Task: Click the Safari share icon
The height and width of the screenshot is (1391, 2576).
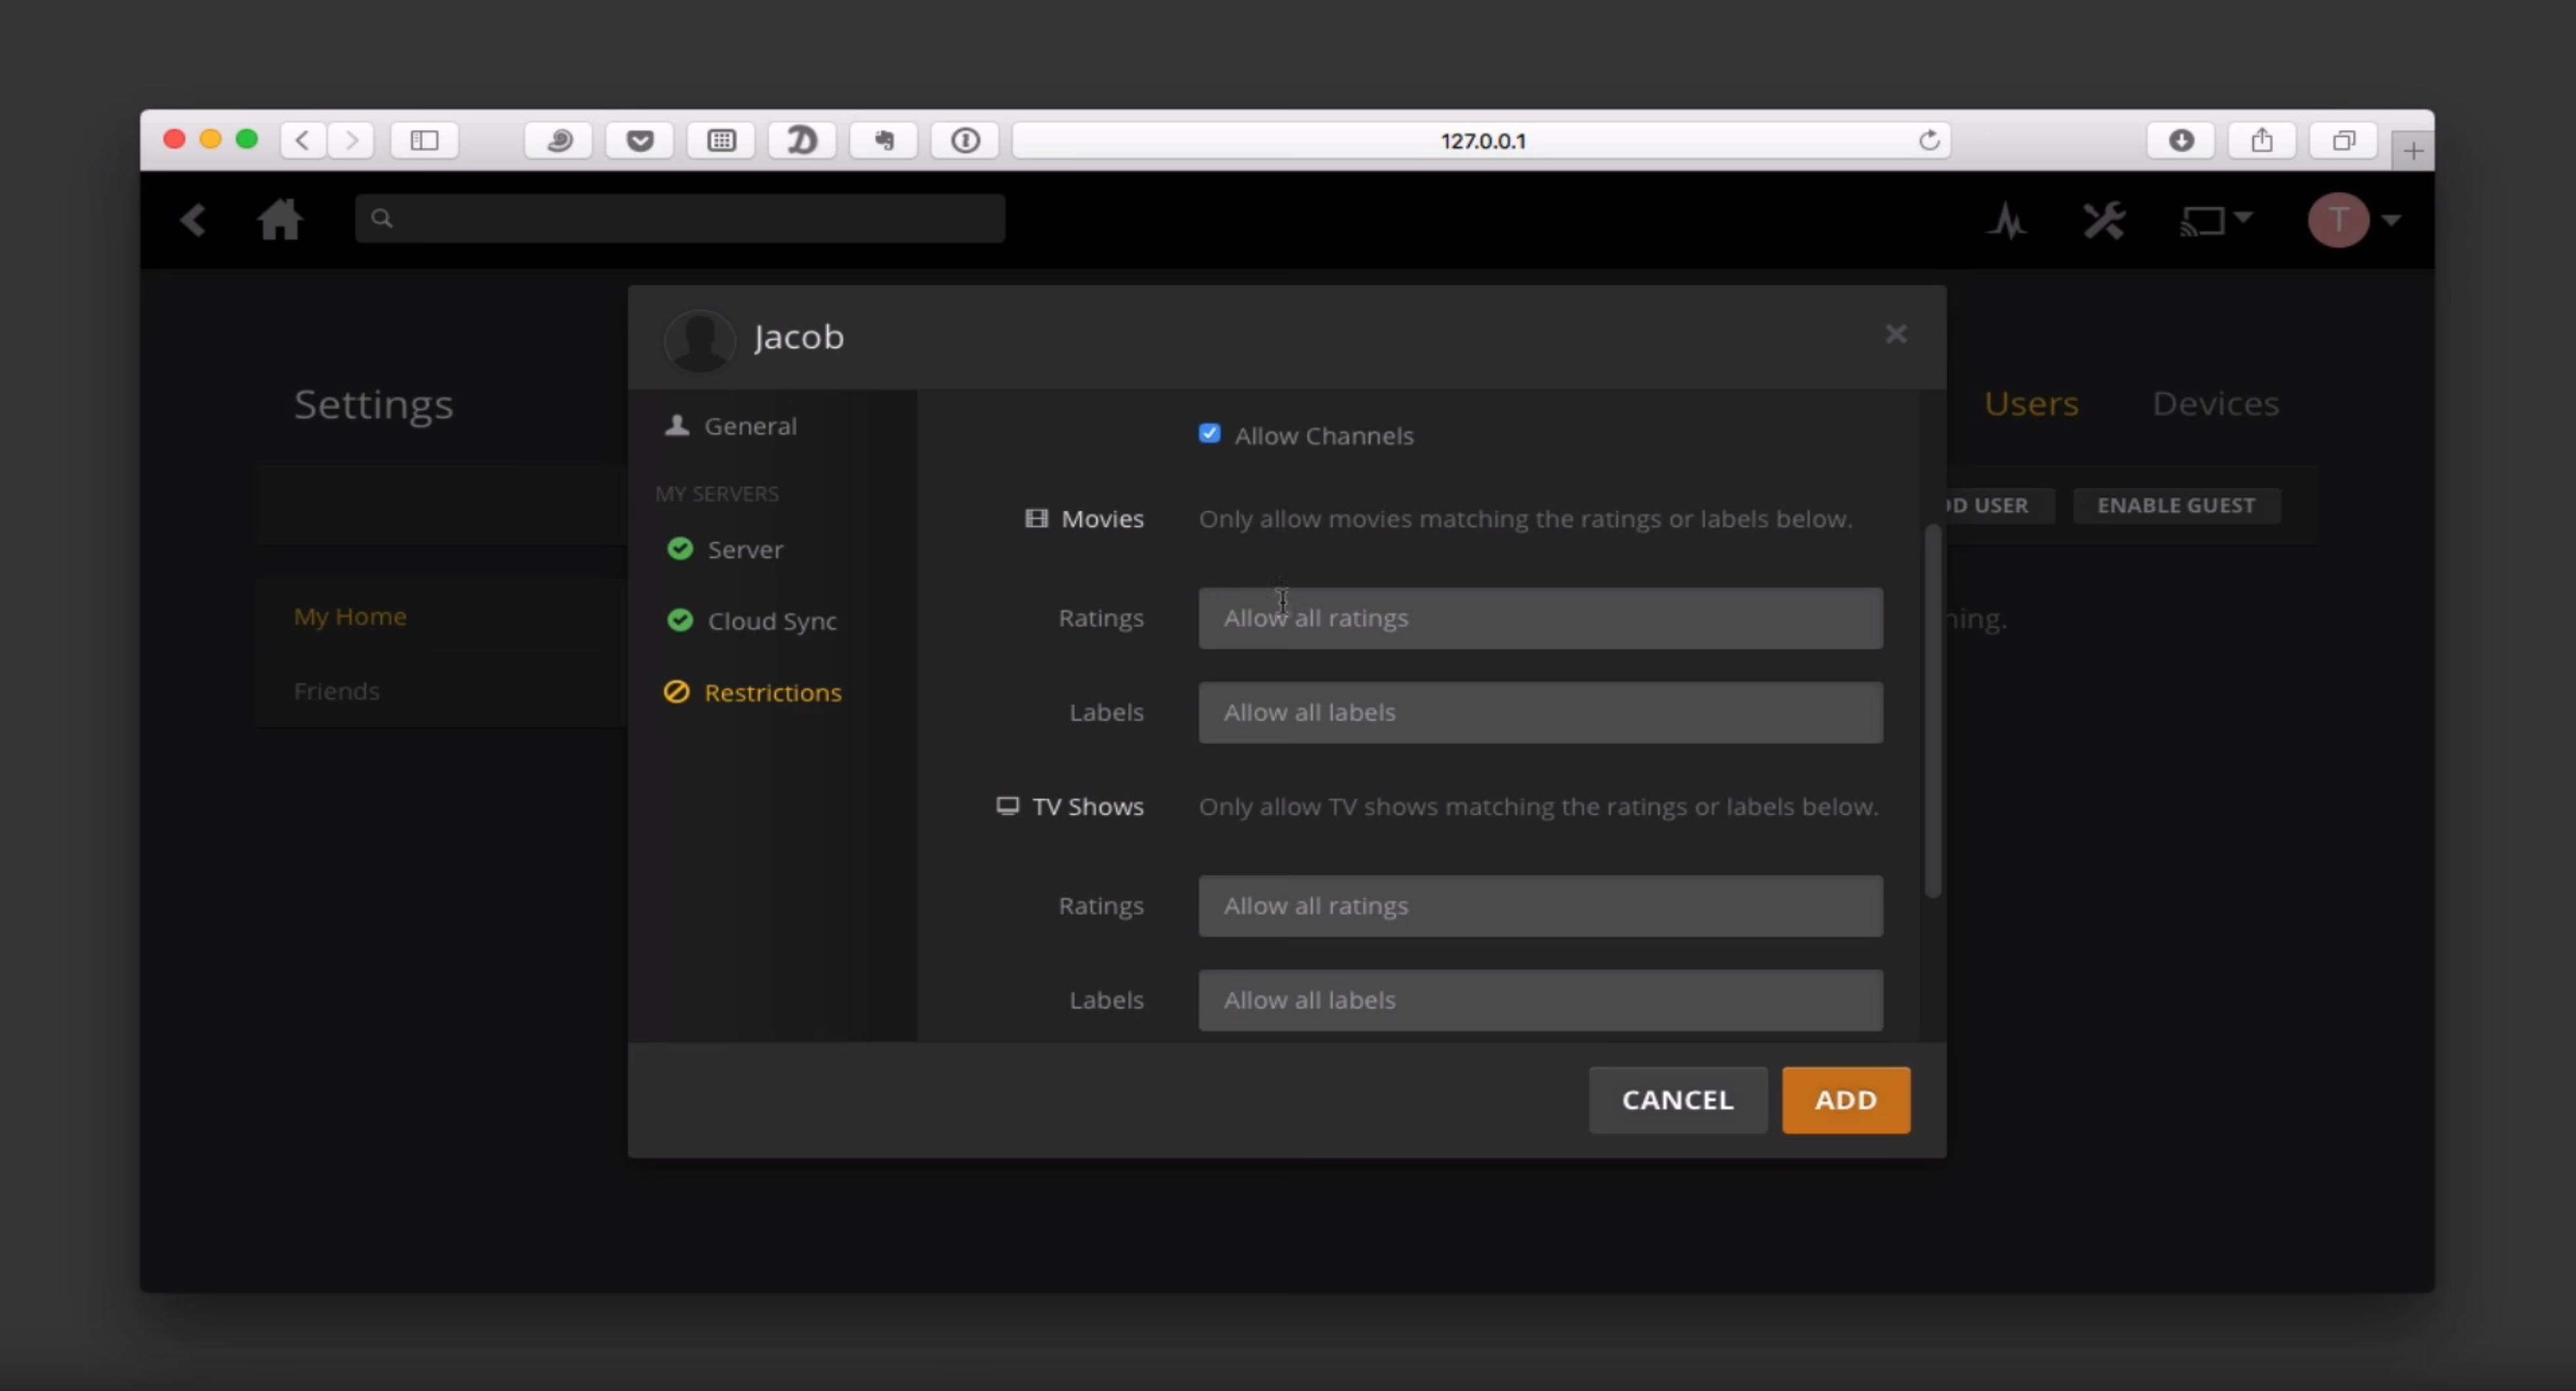Action: (x=2262, y=140)
